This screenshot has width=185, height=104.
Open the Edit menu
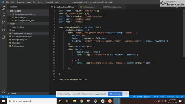pyautogui.click(x=13, y=2)
